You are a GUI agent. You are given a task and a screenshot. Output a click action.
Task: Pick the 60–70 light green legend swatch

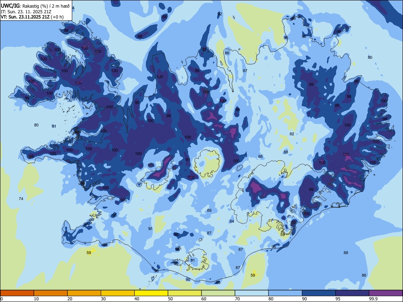218,293
